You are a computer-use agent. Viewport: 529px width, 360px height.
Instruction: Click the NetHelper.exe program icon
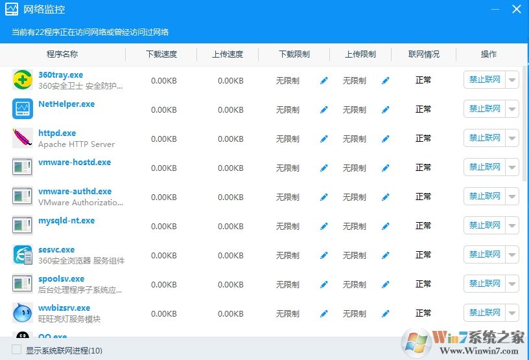tap(23, 109)
